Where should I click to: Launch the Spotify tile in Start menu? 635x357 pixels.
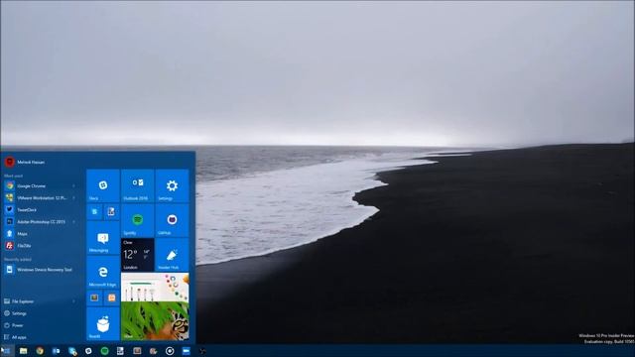point(137,220)
